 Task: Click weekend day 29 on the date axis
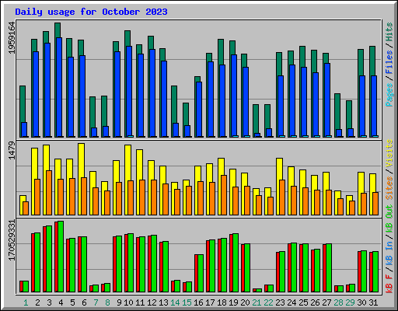click(350, 302)
